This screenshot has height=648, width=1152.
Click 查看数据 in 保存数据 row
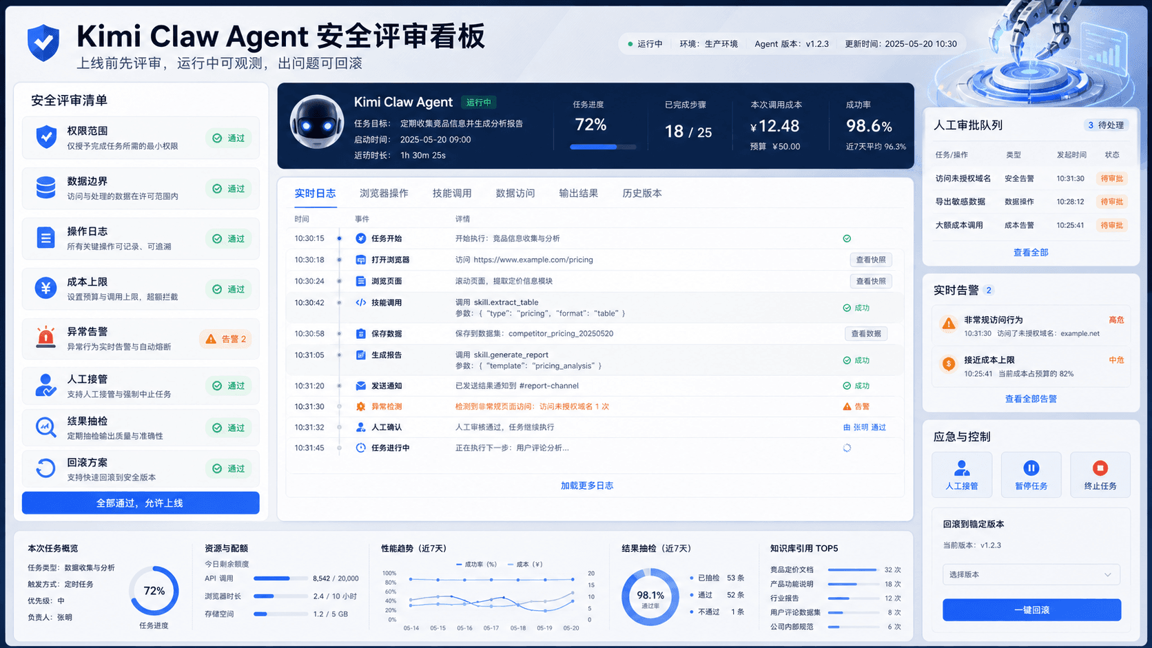(x=866, y=333)
